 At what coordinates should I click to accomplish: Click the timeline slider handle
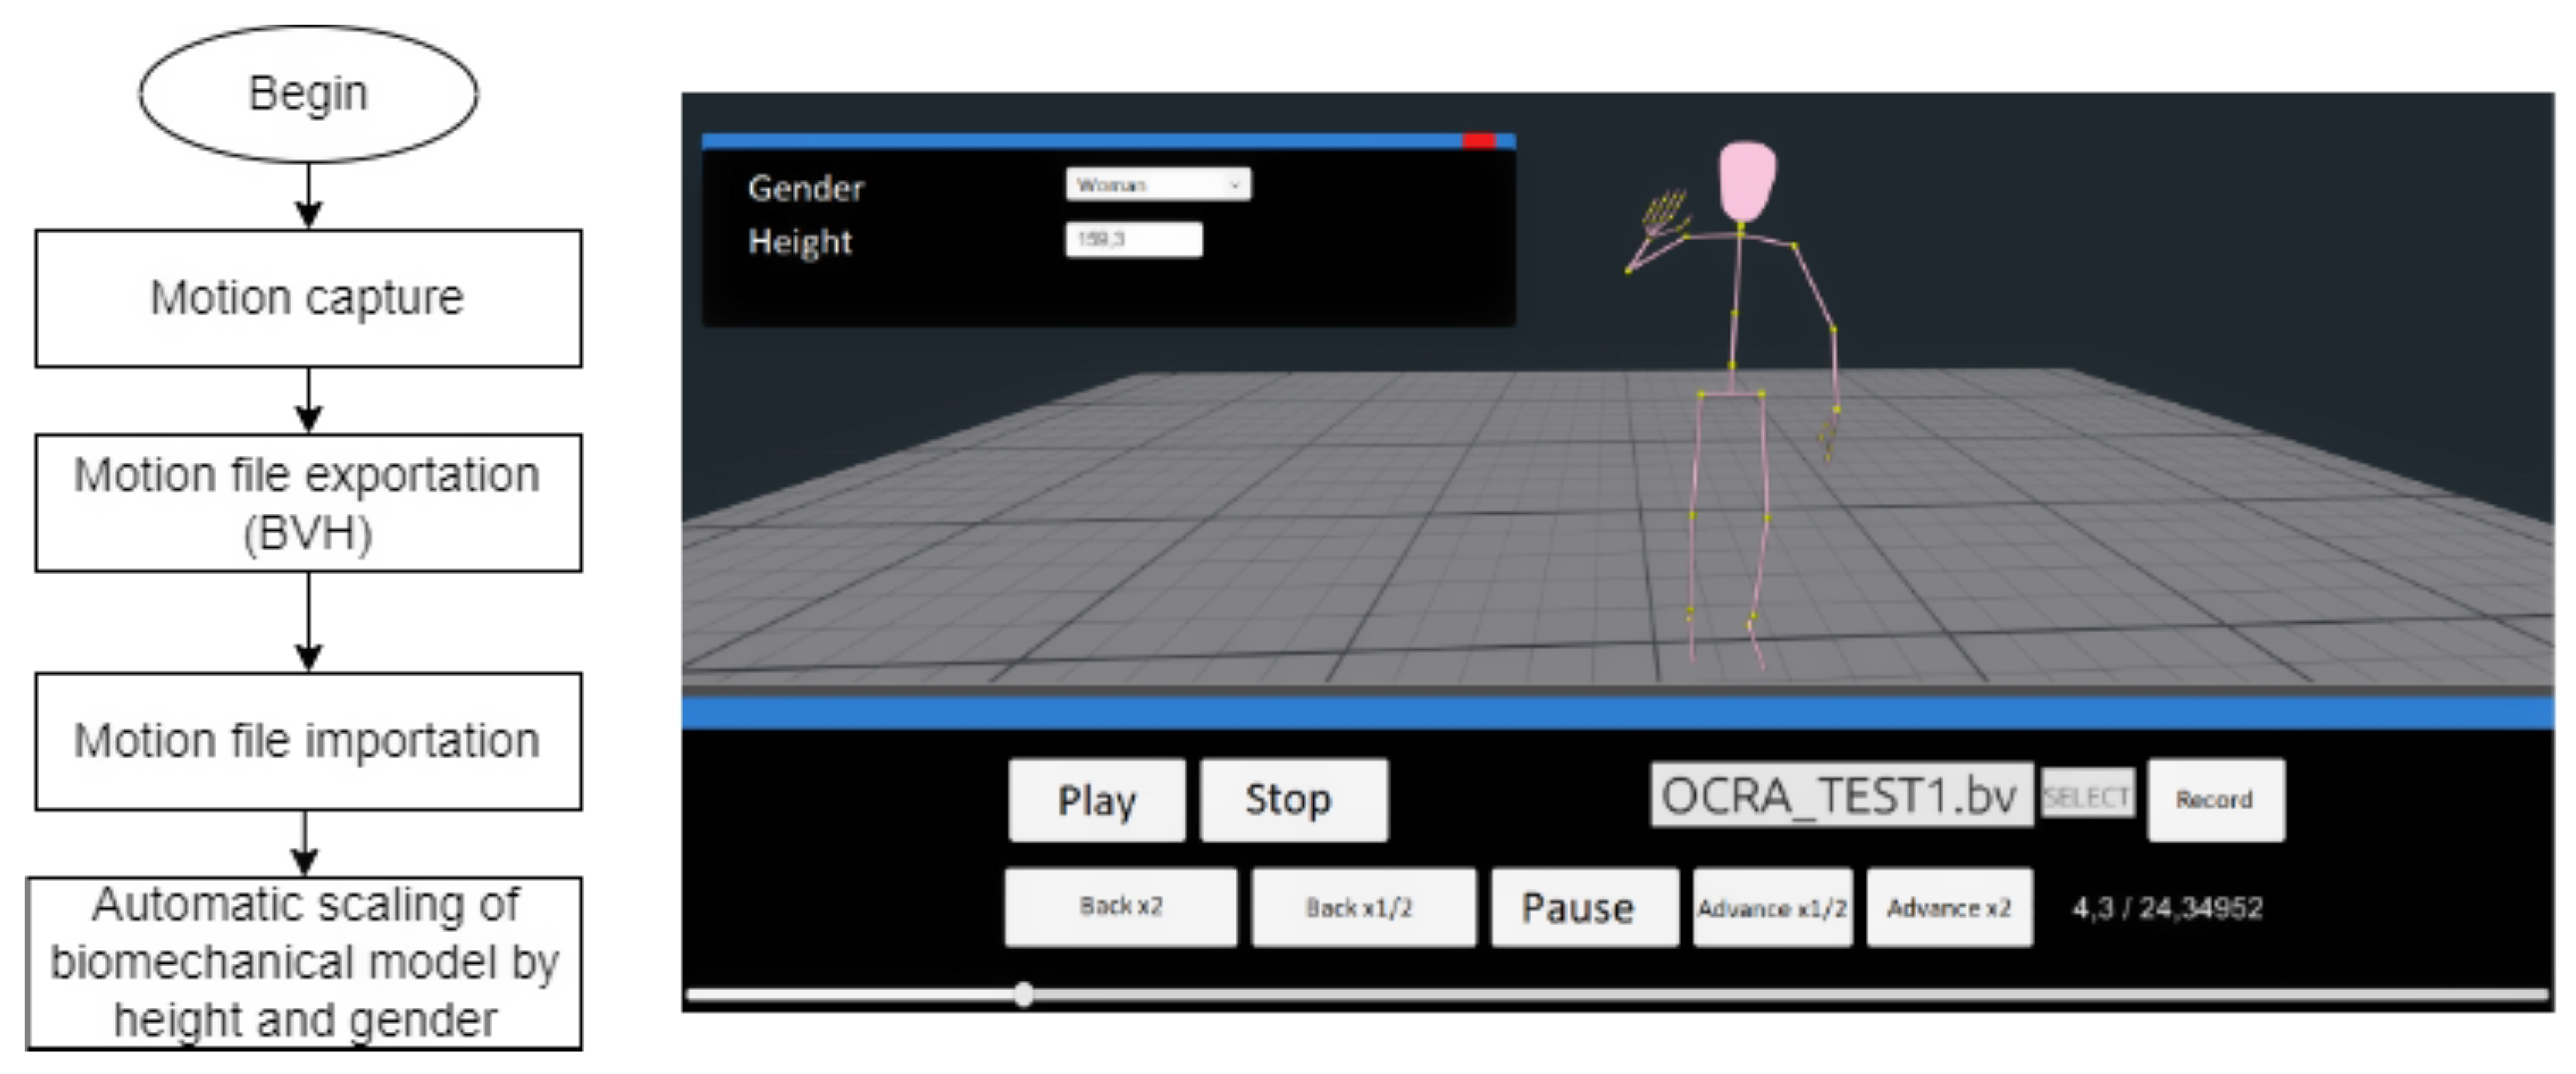[x=1023, y=994]
